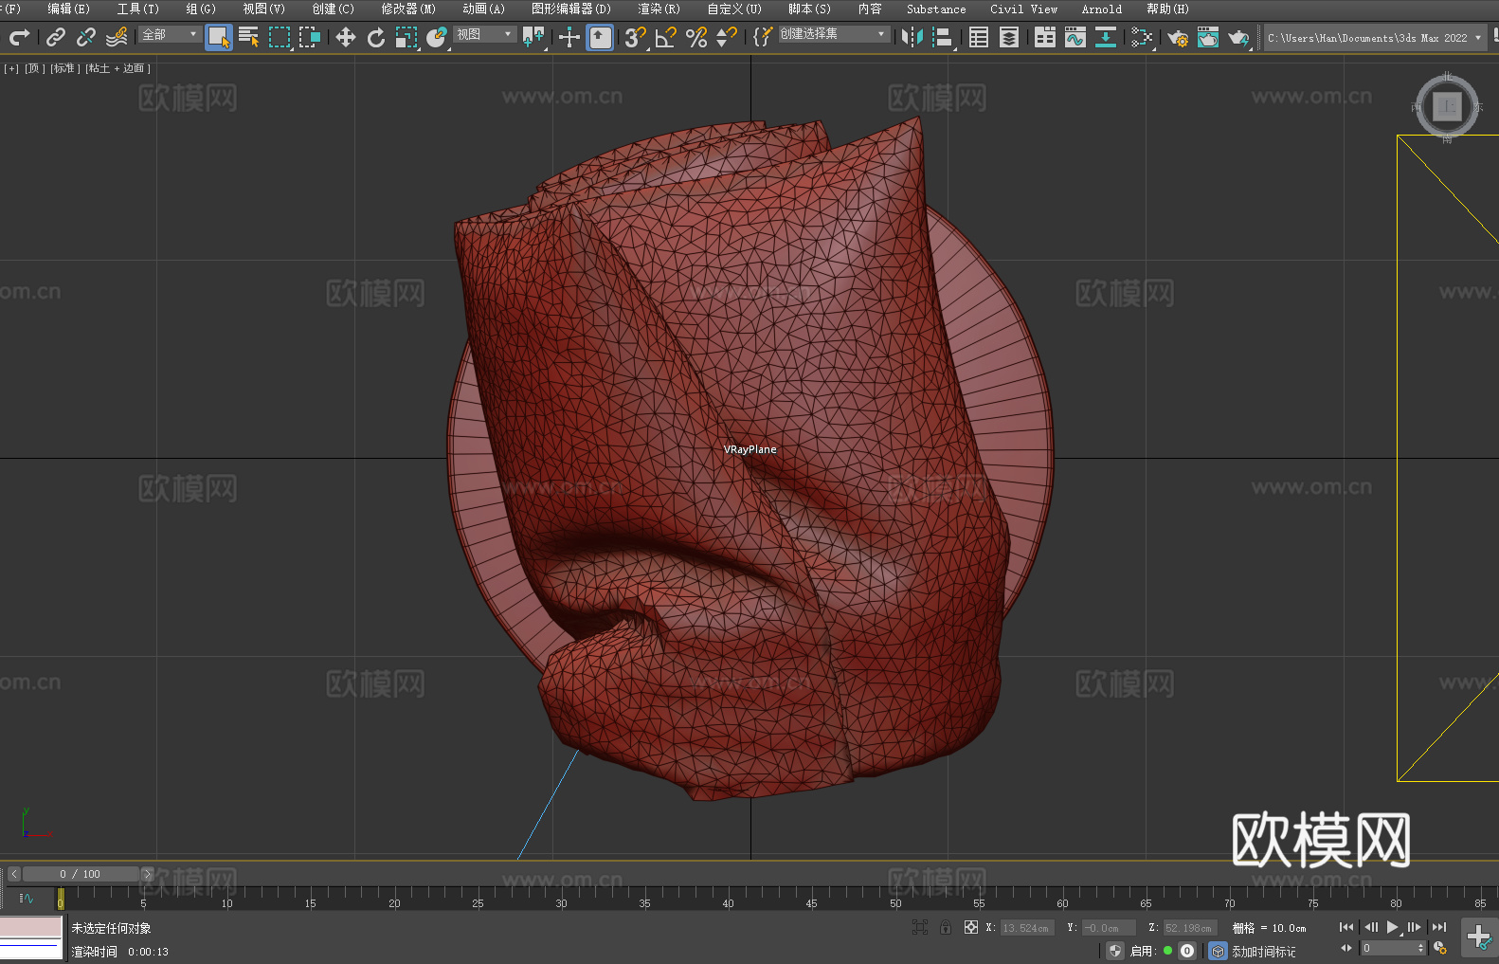The width and height of the screenshot is (1499, 964).
Task: Click the 0 / 100 time slider
Action: pyautogui.click(x=81, y=874)
